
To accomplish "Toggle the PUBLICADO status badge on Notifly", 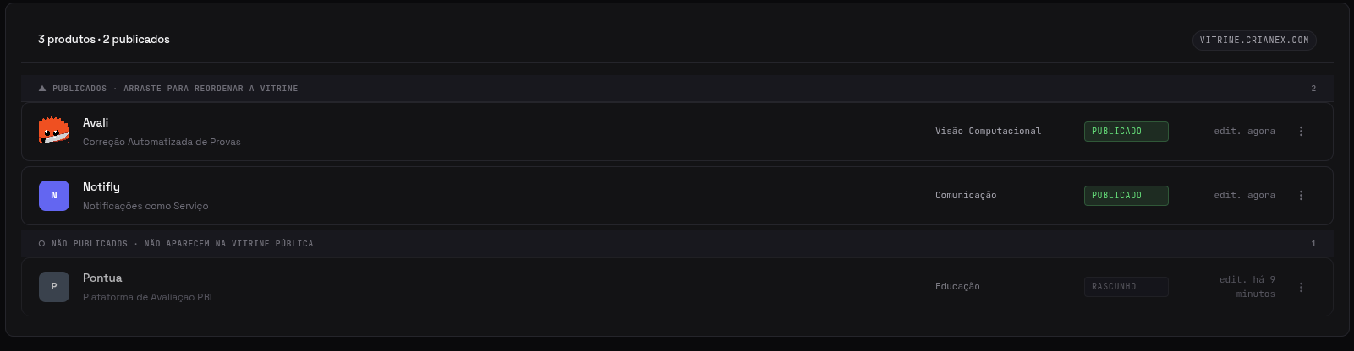I will (x=1126, y=196).
